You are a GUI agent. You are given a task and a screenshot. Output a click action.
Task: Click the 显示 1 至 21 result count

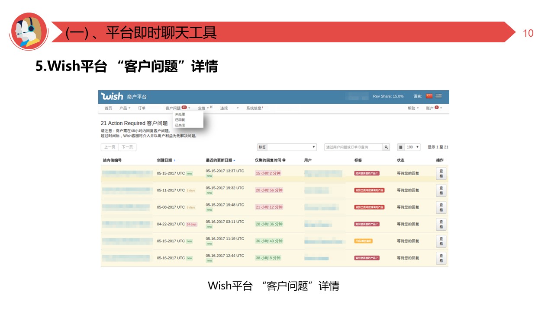click(x=438, y=147)
